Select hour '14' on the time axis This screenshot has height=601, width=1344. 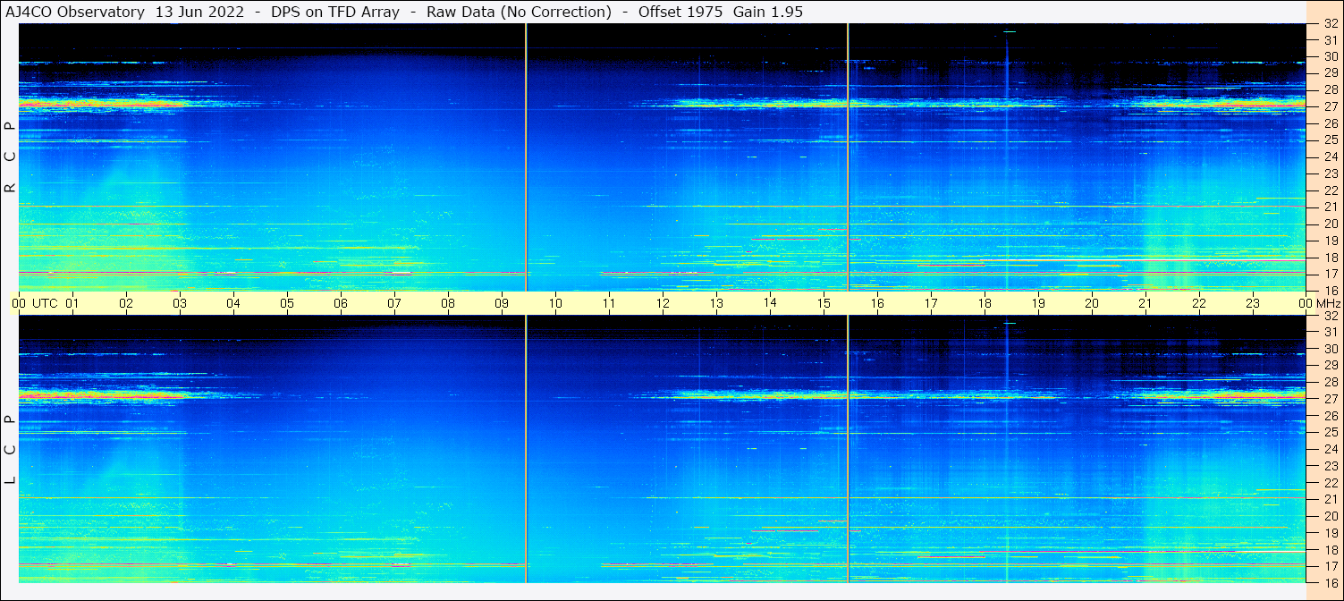pos(770,303)
